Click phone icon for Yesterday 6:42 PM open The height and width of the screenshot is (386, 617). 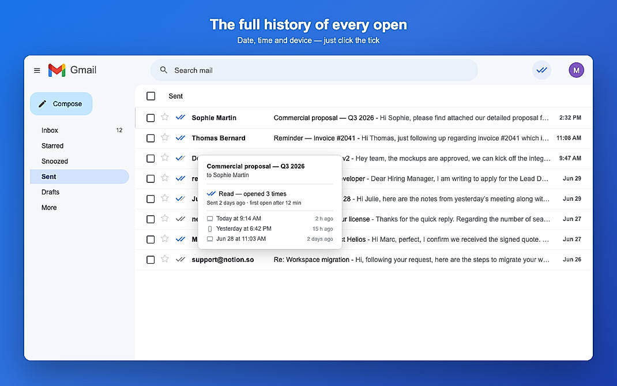(210, 229)
